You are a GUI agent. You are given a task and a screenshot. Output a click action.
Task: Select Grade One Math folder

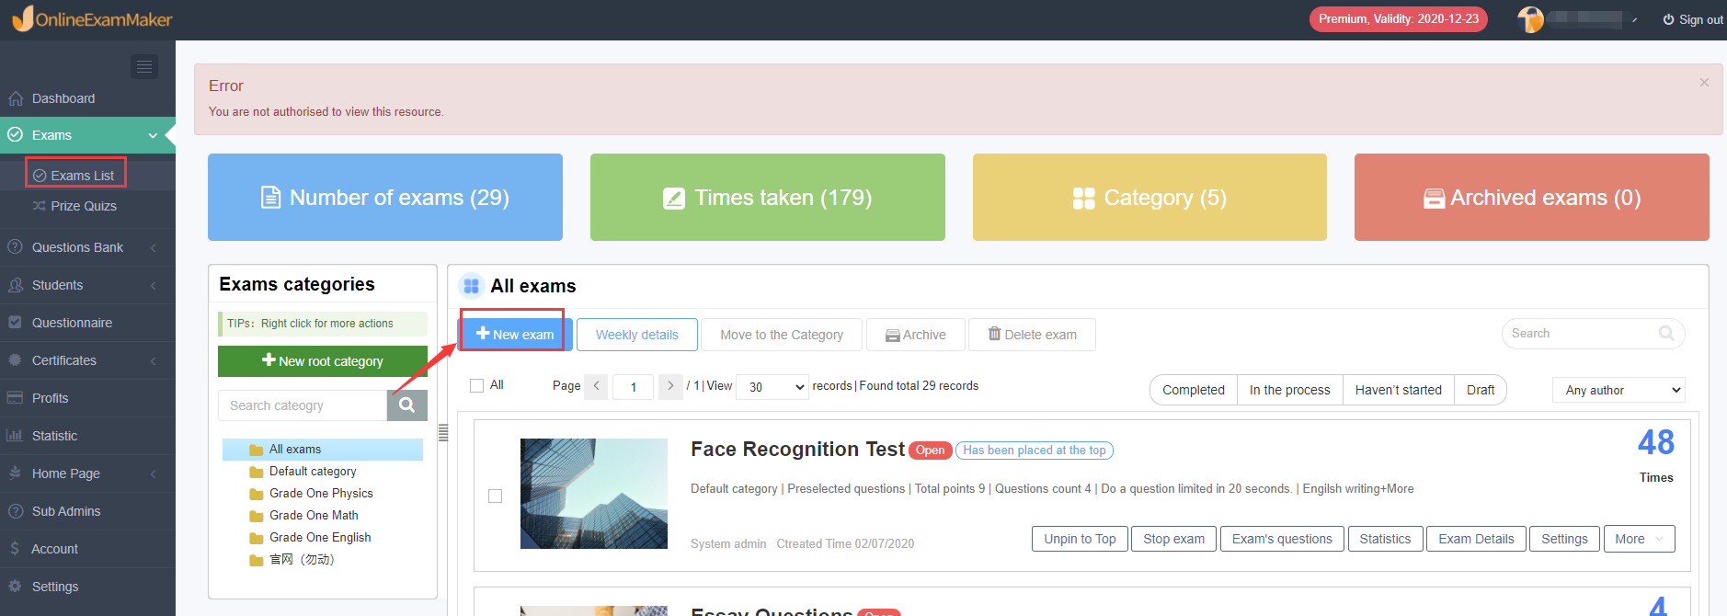click(313, 516)
